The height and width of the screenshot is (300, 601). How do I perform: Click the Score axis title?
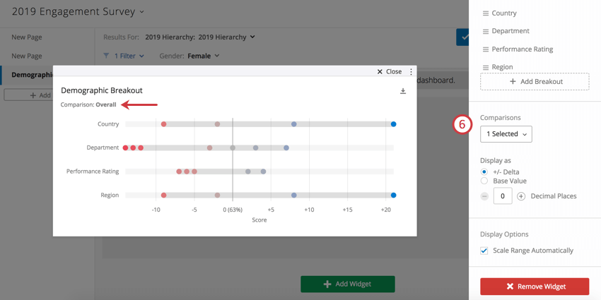(259, 220)
